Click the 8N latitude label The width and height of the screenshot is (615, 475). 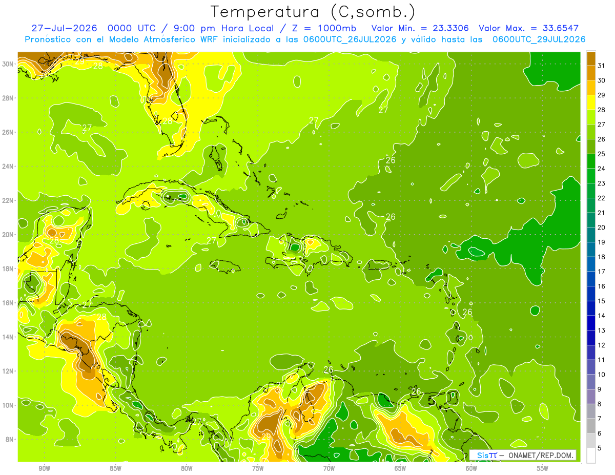coord(10,439)
